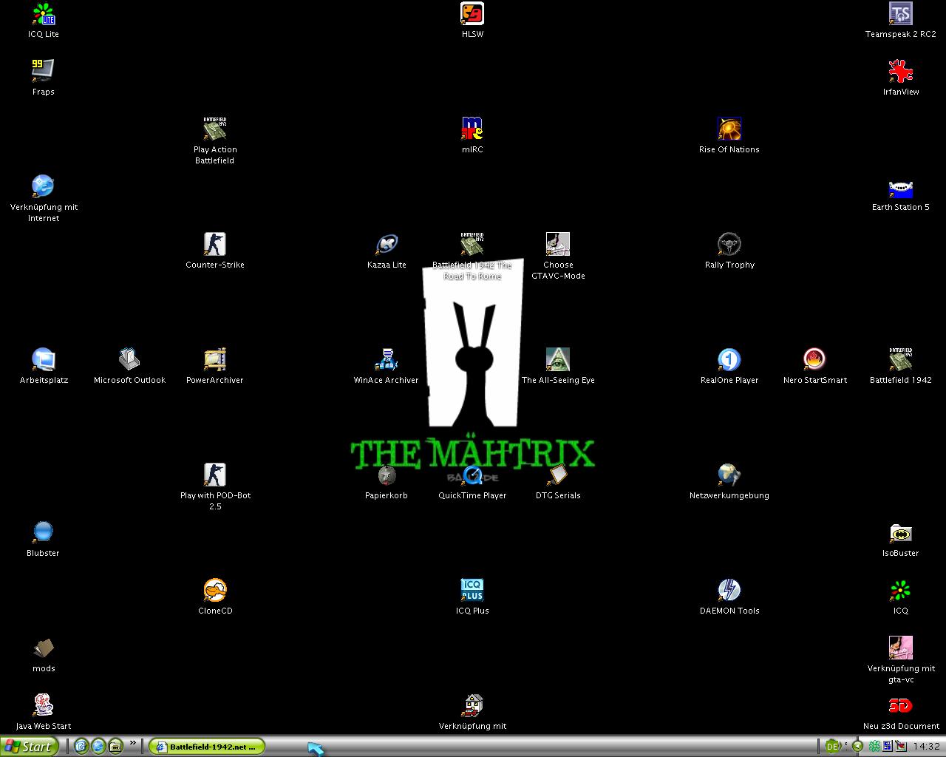
Task: Open the globe quick launch icon
Action: (98, 747)
